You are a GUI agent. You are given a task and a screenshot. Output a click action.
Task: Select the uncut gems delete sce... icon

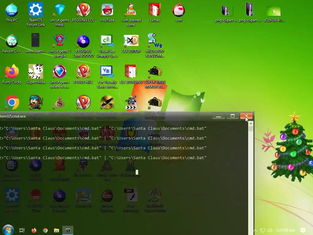tap(60, 76)
